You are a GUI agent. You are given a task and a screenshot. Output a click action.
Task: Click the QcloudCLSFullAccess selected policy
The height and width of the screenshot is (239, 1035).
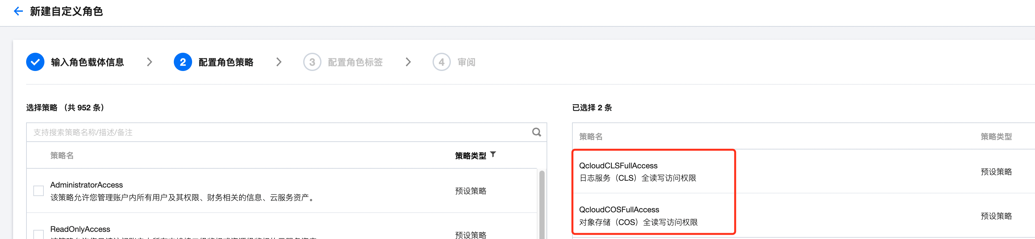pos(618,166)
